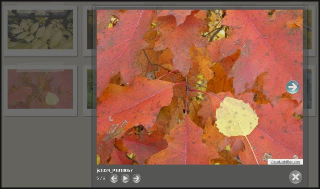This screenshot has width=320, height=189.
Task: Click the enlarged autumn leaves photo
Action: coord(200,87)
